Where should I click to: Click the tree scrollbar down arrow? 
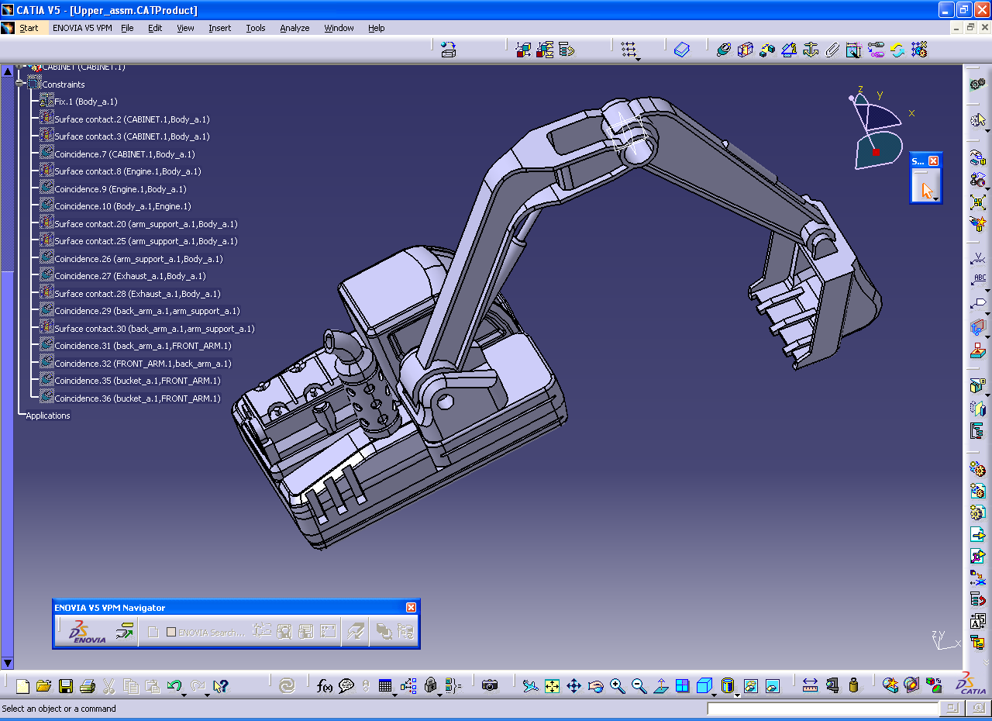pyautogui.click(x=7, y=663)
